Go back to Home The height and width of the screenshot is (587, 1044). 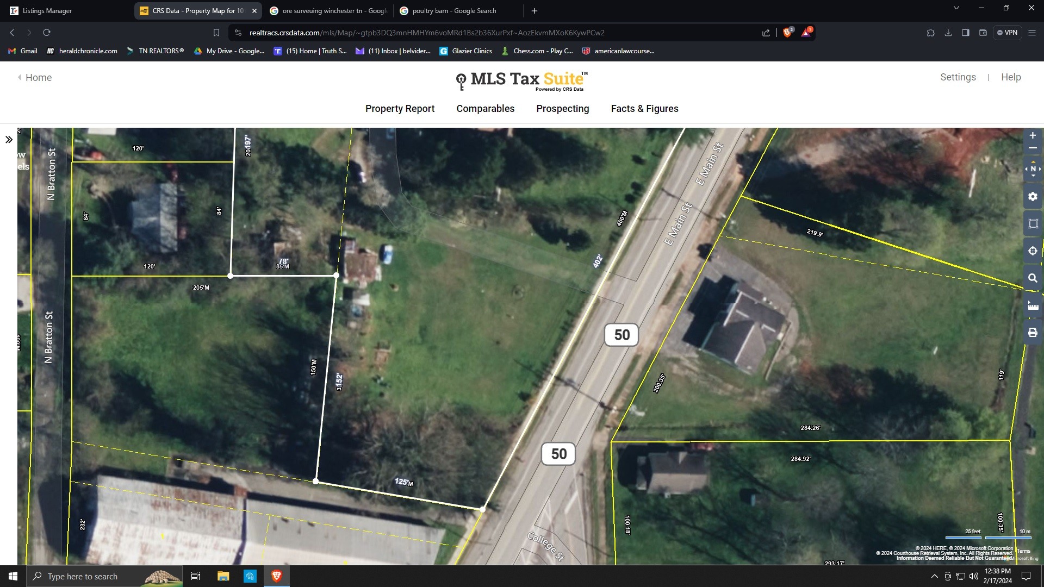35,78
